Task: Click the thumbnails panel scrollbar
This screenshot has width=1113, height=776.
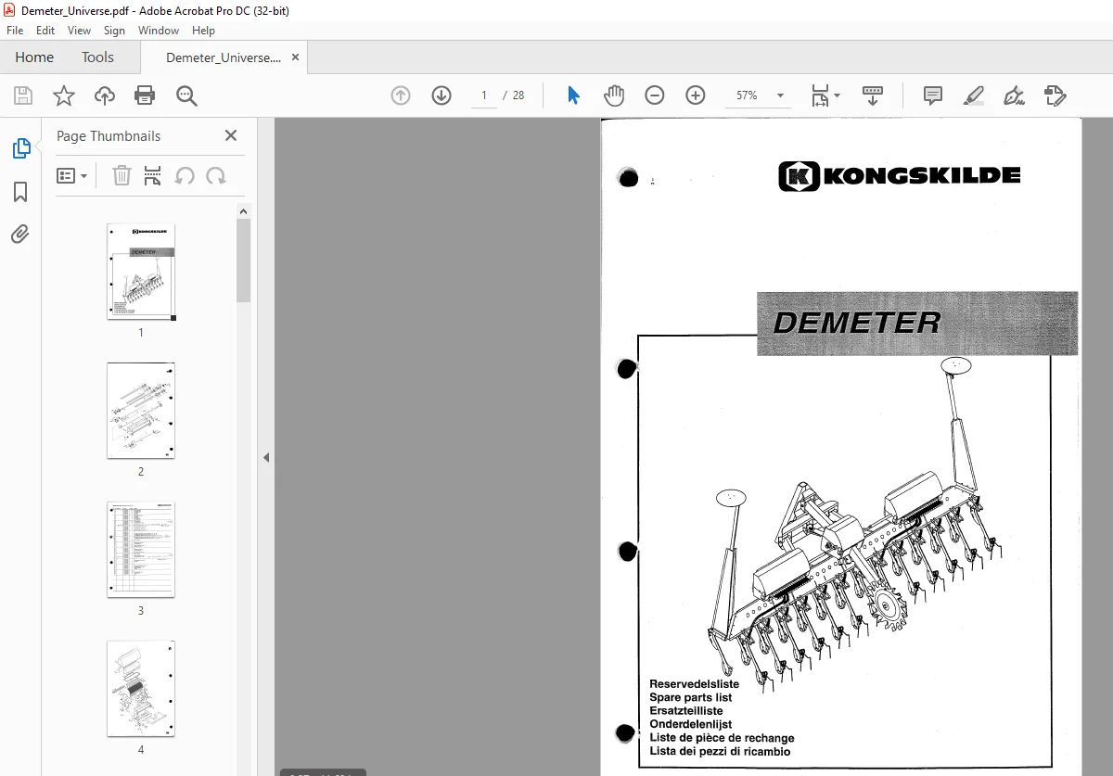Action: [x=243, y=259]
